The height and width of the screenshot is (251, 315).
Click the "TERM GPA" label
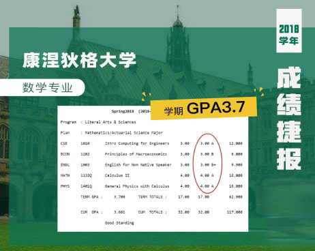(91, 196)
